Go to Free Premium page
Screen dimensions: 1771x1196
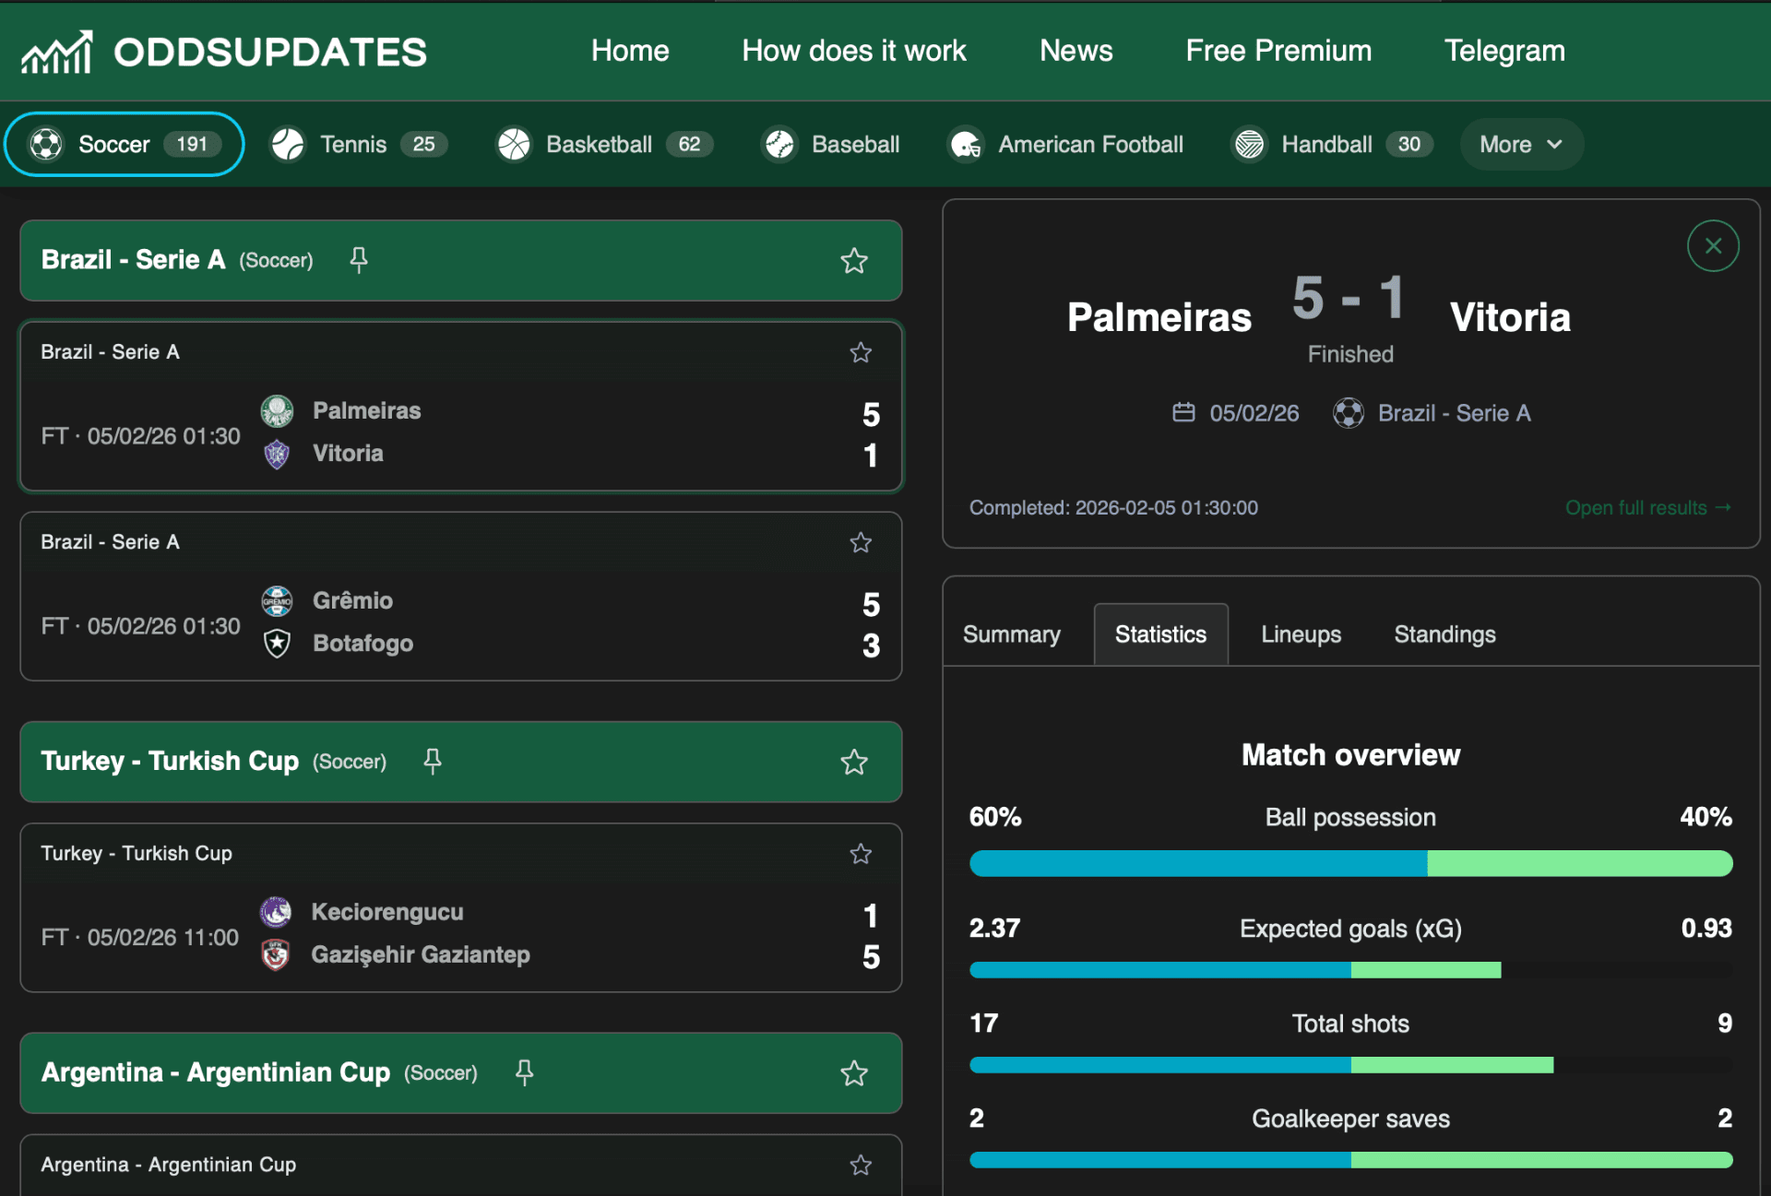click(1278, 51)
